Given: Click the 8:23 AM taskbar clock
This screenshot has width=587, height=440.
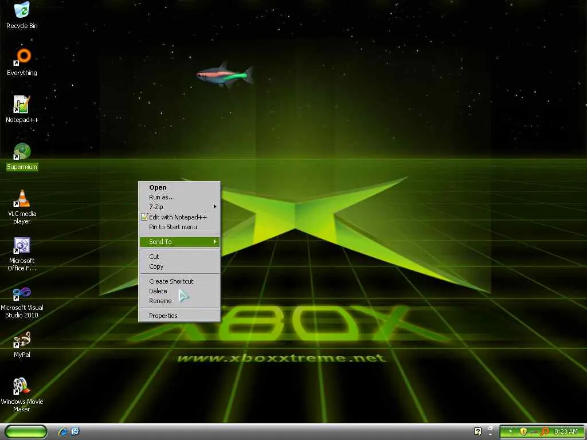Looking at the screenshot, I should click(x=566, y=432).
